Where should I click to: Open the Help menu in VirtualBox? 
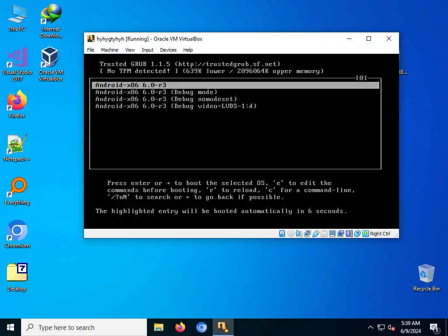188,50
